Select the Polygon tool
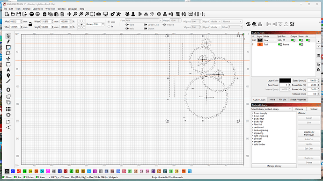The width and height of the screenshot is (323, 181). click(x=8, y=53)
